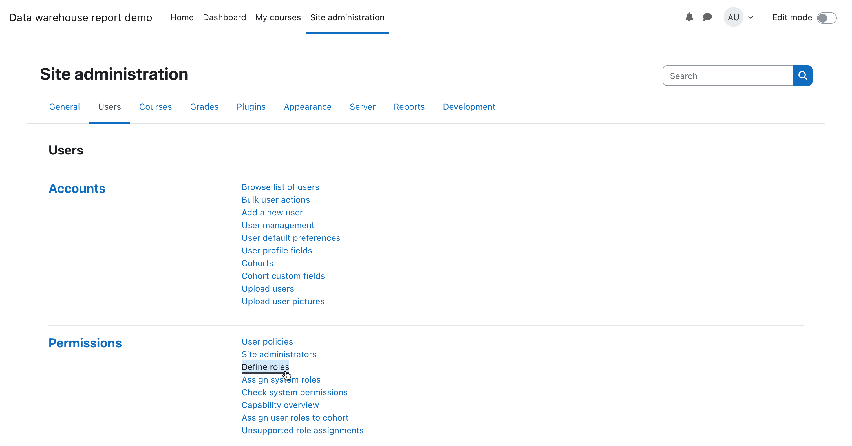This screenshot has width=852, height=446.
Task: Focus the admin Search input field
Action: tap(728, 76)
